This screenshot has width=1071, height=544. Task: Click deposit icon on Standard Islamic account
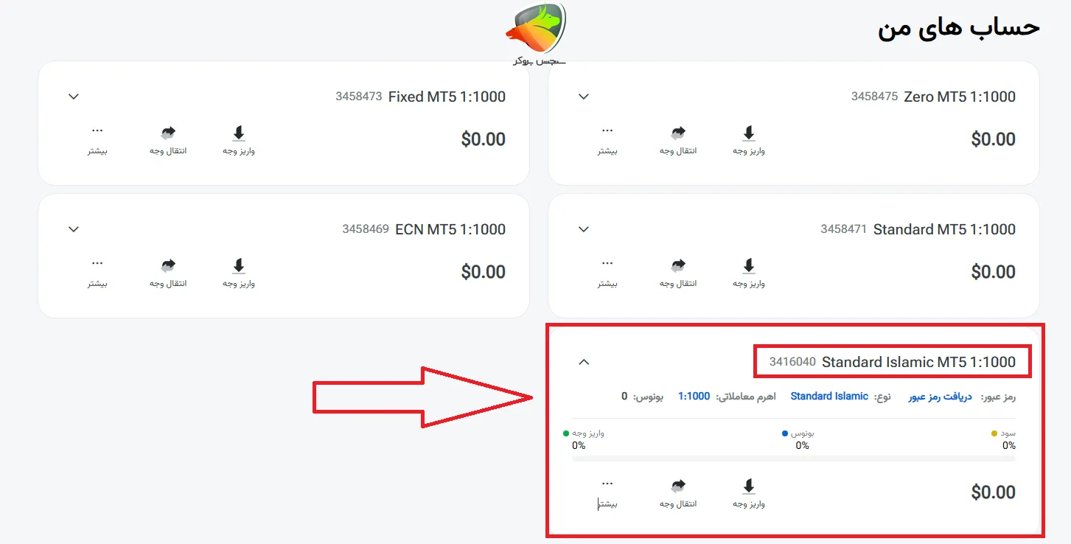click(748, 487)
